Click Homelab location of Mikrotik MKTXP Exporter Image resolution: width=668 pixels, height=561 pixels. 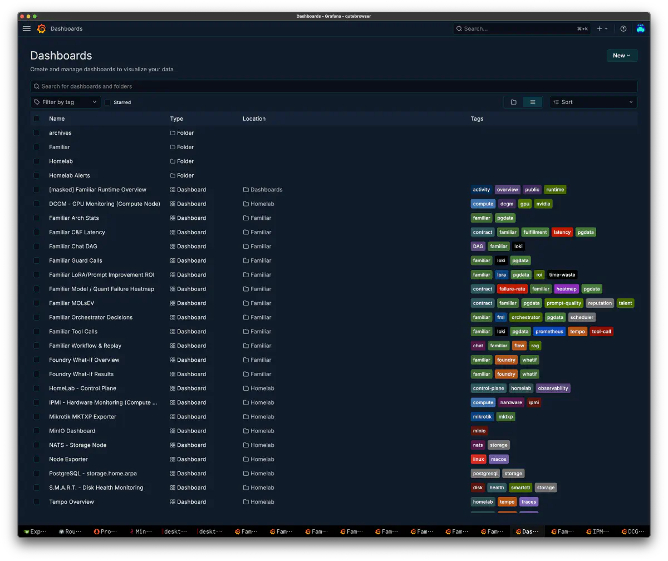pos(262,417)
